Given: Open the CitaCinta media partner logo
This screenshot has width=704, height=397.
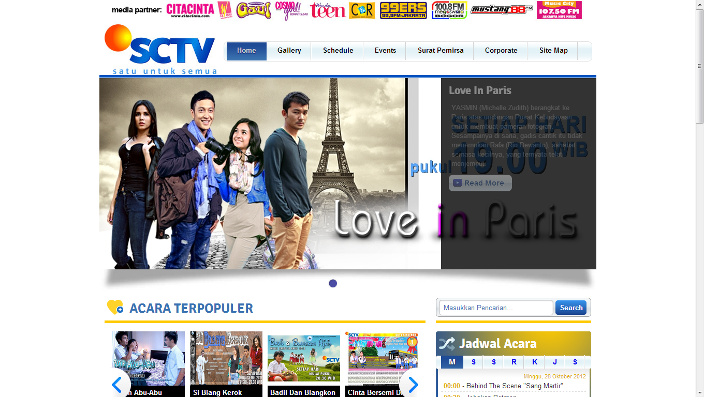Looking at the screenshot, I should click(x=190, y=10).
